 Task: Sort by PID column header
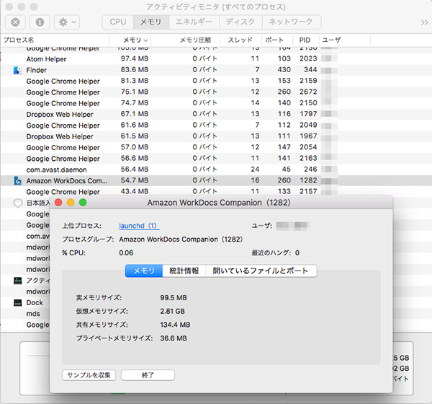click(x=306, y=40)
